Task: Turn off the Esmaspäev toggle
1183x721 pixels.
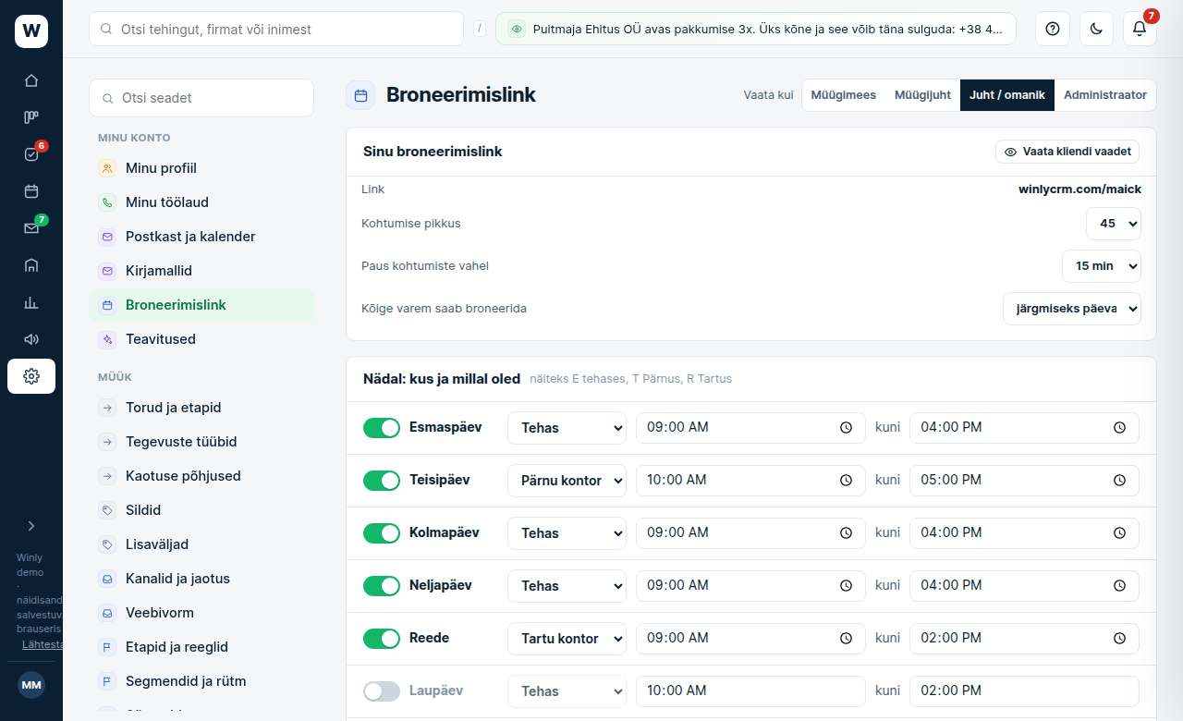Action: click(x=382, y=427)
